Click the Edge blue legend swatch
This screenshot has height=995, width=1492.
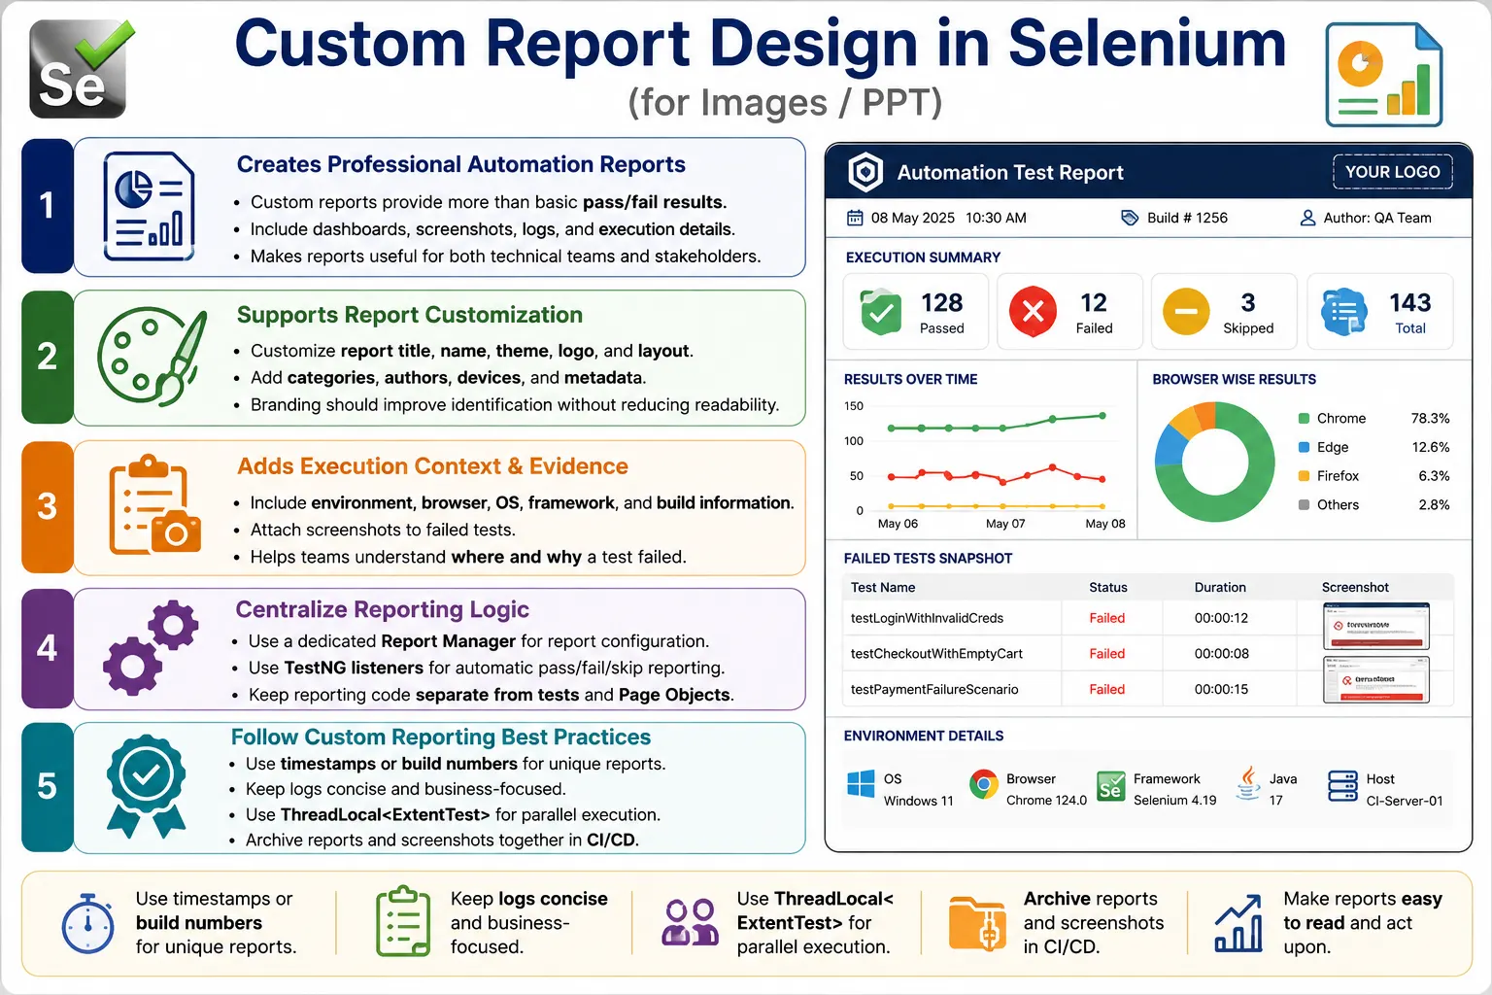(1305, 447)
